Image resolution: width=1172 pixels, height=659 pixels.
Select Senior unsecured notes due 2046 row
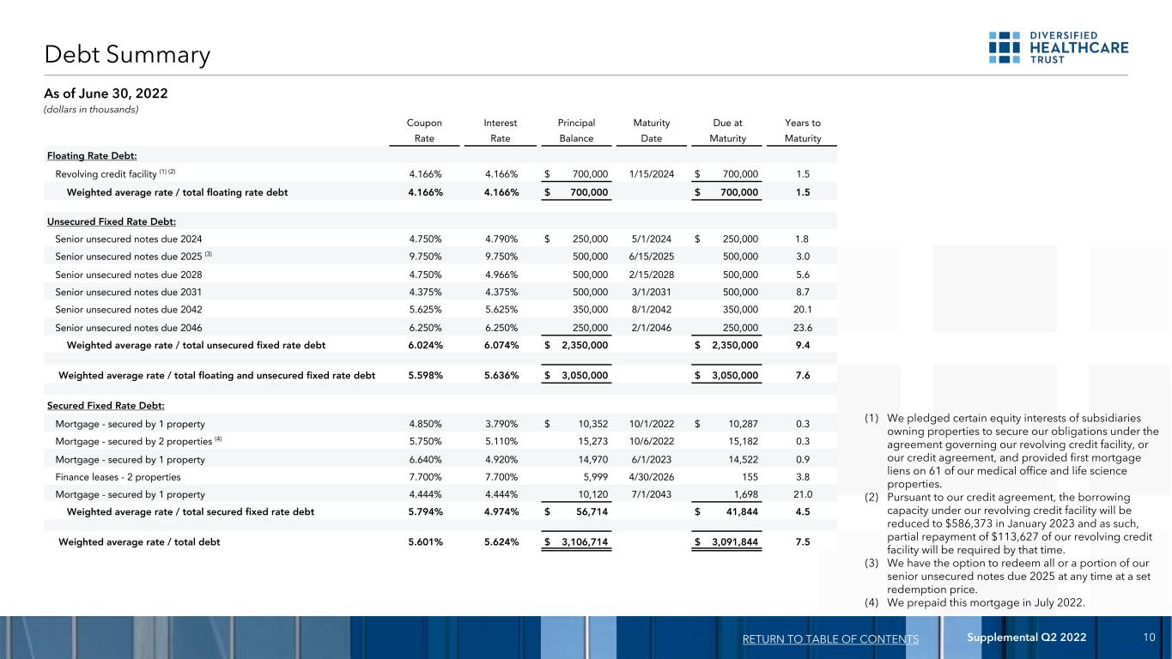pyautogui.click(x=440, y=327)
